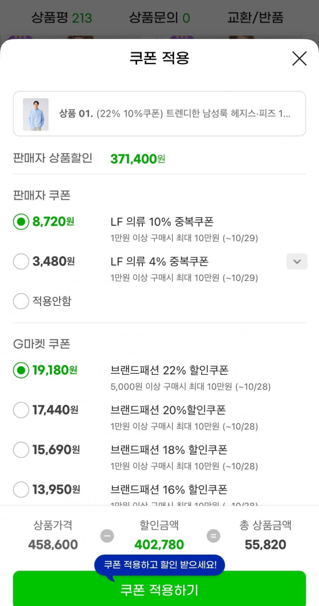The width and height of the screenshot is (319, 606).
Task: Open the 상품평 213 tab
Action: 62,18
